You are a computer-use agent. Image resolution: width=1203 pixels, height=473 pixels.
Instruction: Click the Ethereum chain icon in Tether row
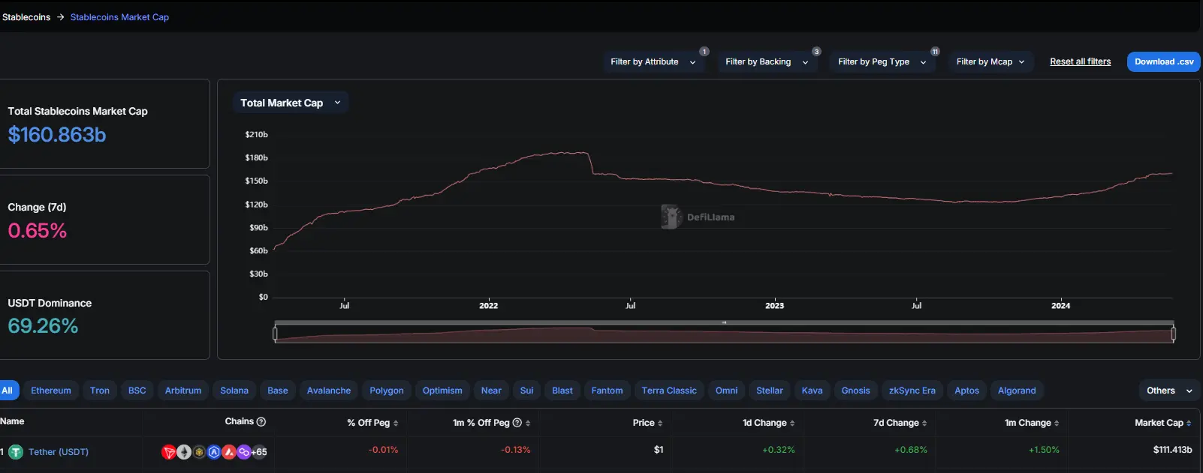pos(184,452)
